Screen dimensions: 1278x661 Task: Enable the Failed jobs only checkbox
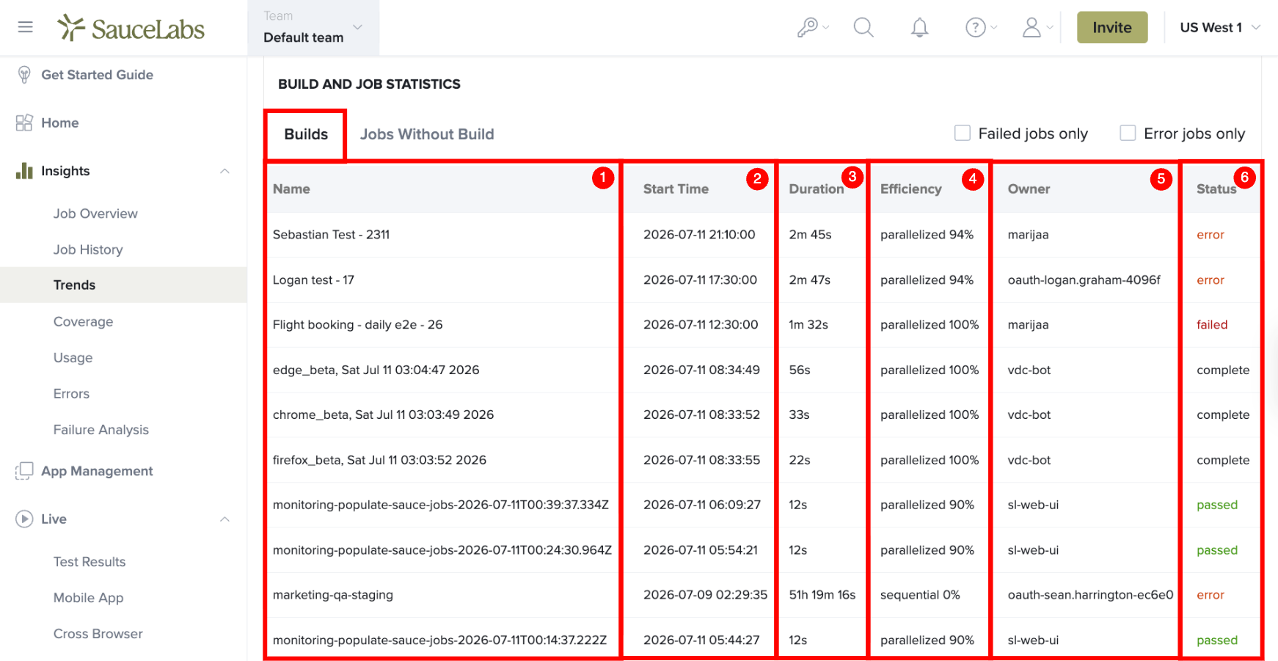(962, 133)
